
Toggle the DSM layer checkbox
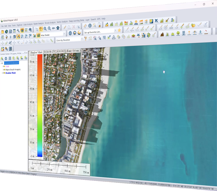click(x=4, y=66)
